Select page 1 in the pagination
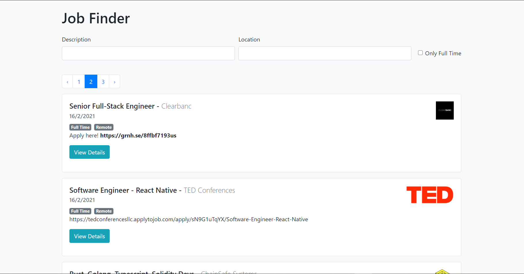This screenshot has height=274, width=524. click(79, 82)
